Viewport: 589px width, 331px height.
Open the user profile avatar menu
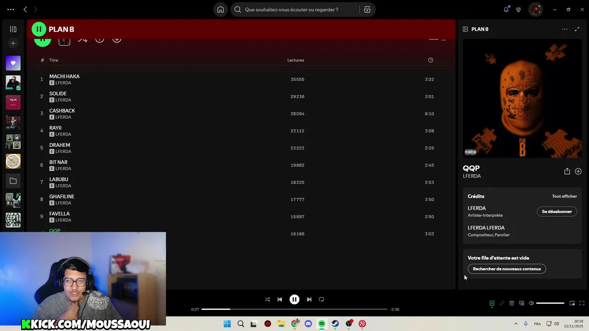click(x=535, y=9)
